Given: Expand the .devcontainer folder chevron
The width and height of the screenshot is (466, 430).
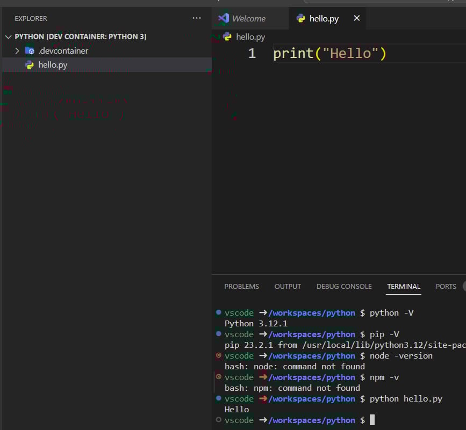Looking at the screenshot, I should [x=17, y=50].
